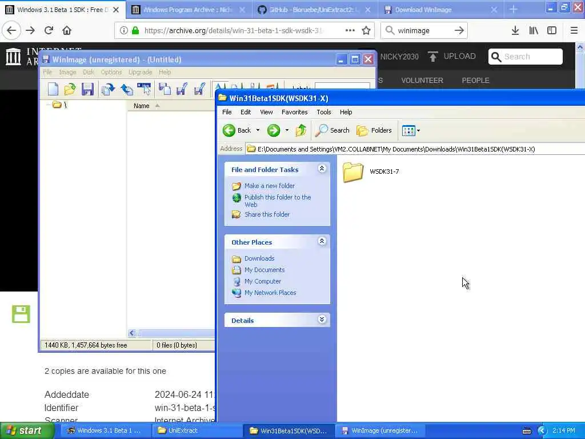Click the Back button in Explorer
The image size is (585, 439).
pyautogui.click(x=237, y=130)
